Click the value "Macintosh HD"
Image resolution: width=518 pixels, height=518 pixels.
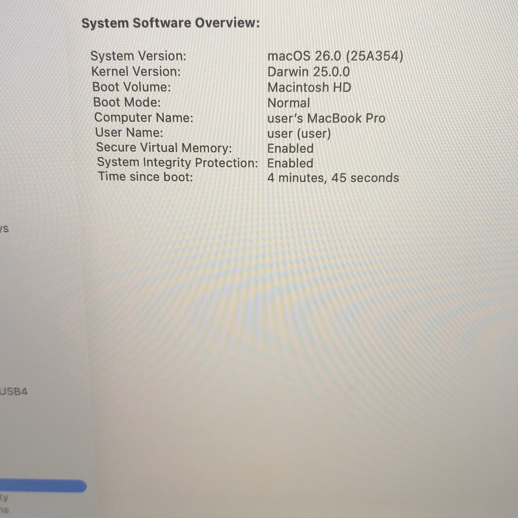[x=309, y=87]
